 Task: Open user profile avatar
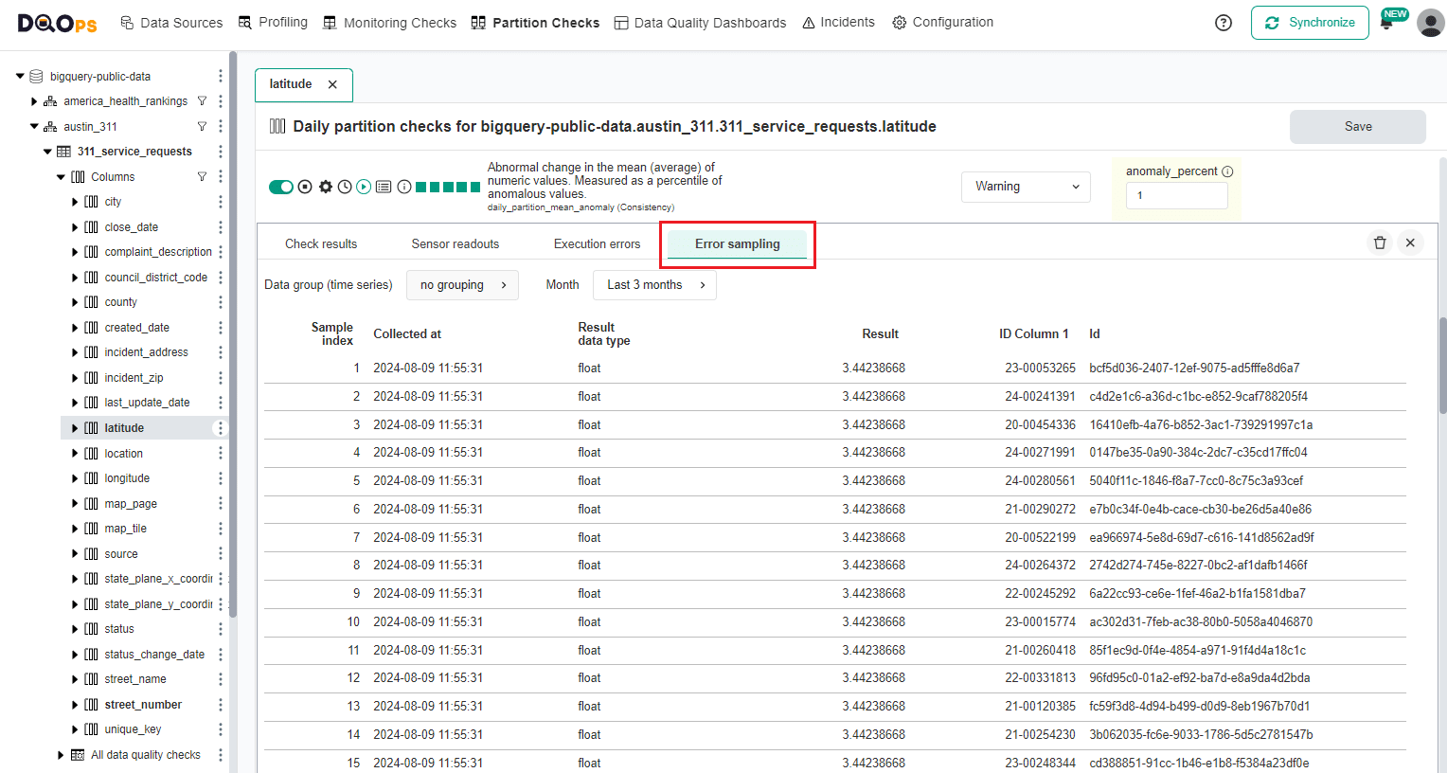point(1430,23)
